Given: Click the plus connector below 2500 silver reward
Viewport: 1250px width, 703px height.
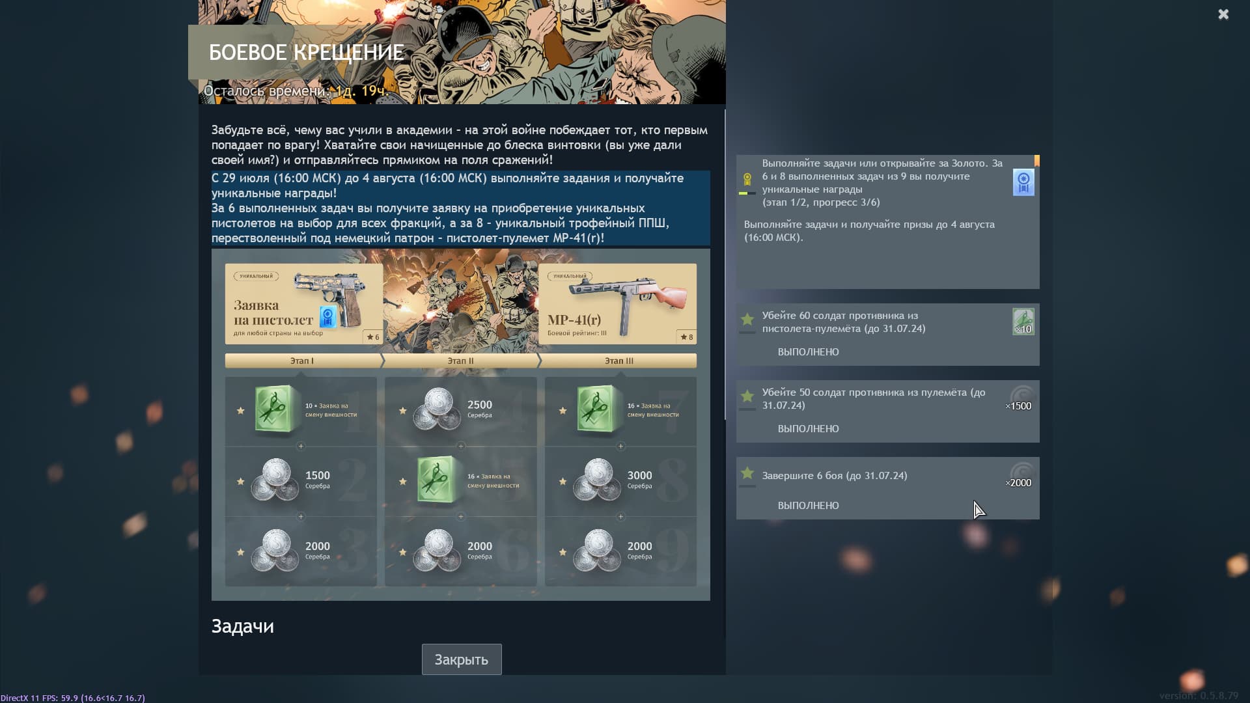Looking at the screenshot, I should pyautogui.click(x=461, y=446).
